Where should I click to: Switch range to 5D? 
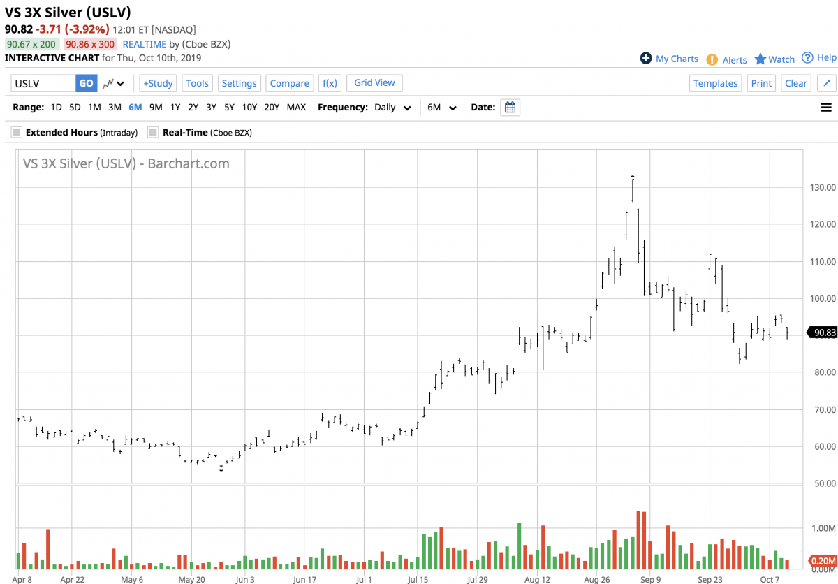pos(75,108)
